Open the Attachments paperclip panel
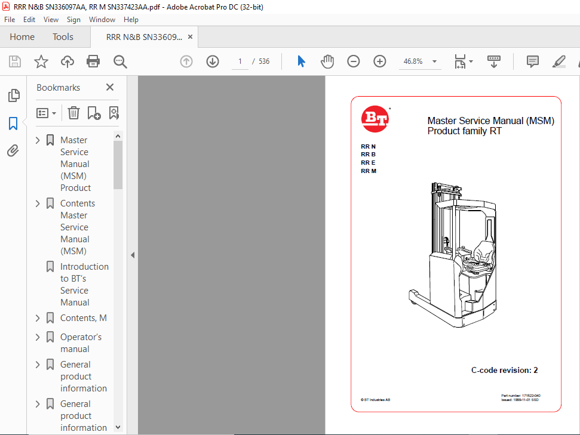This screenshot has width=580, height=435. tap(13, 151)
